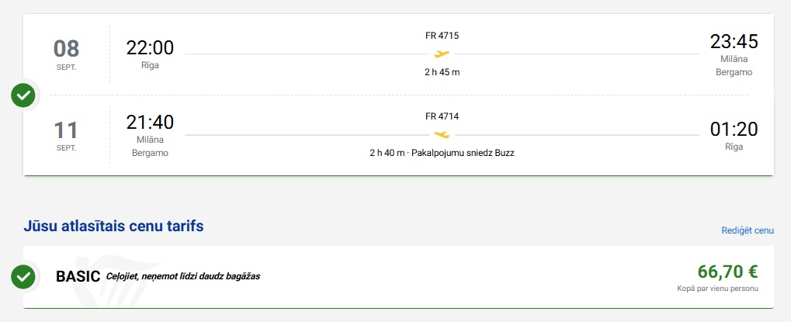Click the green checkmark next to BASIC fare

pos(23,277)
